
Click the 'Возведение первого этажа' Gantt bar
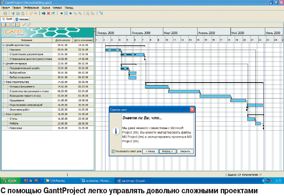[x=213, y=96]
